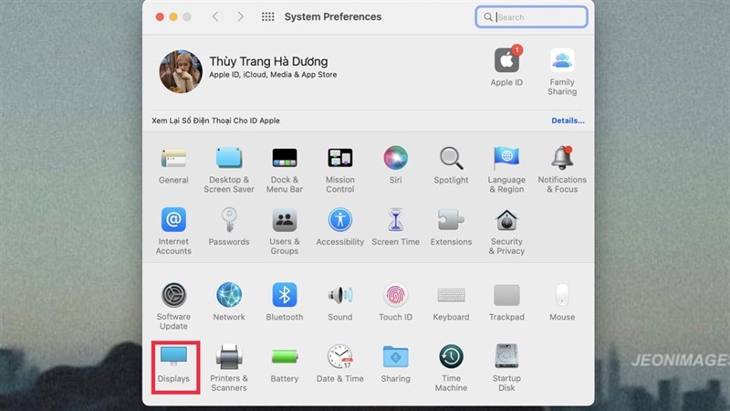Open Siri preferences
730x411 pixels.
pos(395,166)
